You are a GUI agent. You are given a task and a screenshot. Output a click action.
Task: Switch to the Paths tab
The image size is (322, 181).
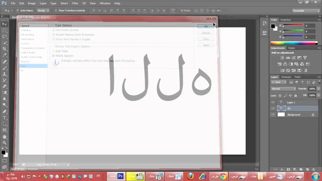click(298, 77)
